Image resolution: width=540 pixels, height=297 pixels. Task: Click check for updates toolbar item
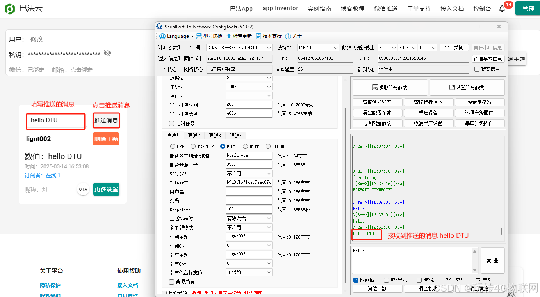coord(239,36)
